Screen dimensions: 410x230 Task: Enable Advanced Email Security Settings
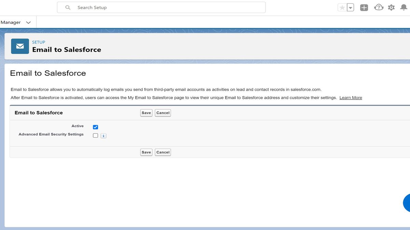click(95, 135)
